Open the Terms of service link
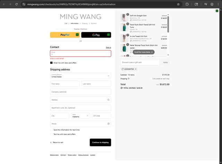 tap(83, 155)
